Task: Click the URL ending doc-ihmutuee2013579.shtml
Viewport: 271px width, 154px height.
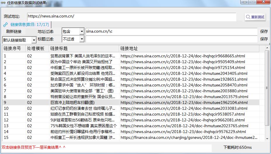Action: coord(184,97)
